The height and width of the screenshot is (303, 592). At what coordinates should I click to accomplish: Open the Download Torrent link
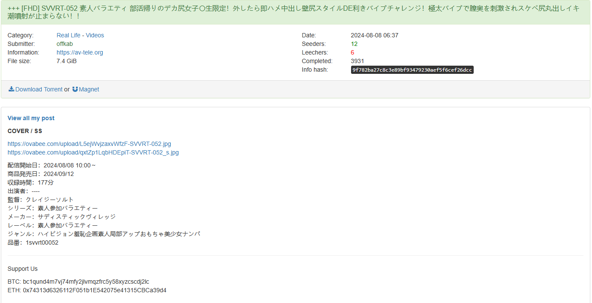[x=39, y=89]
